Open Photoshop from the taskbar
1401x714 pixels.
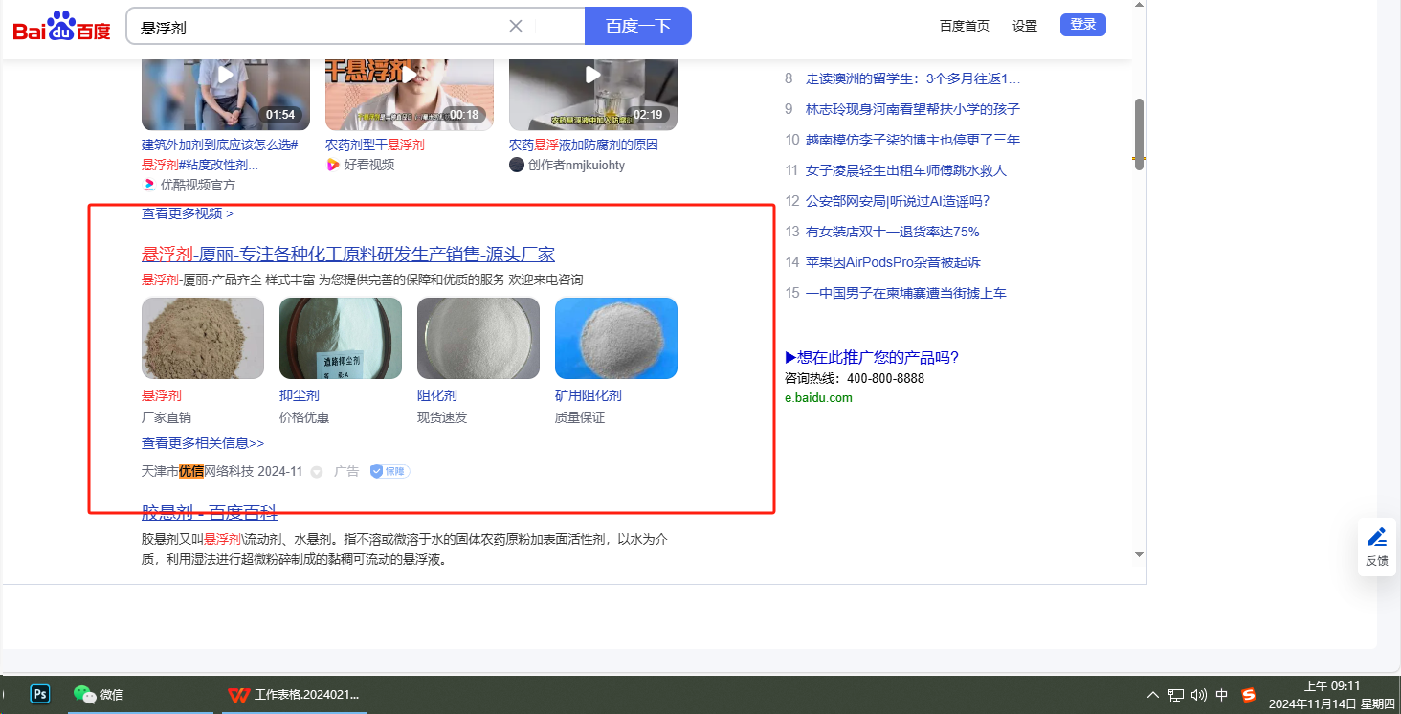tap(40, 694)
